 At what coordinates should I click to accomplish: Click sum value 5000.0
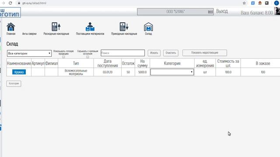(x=142, y=72)
